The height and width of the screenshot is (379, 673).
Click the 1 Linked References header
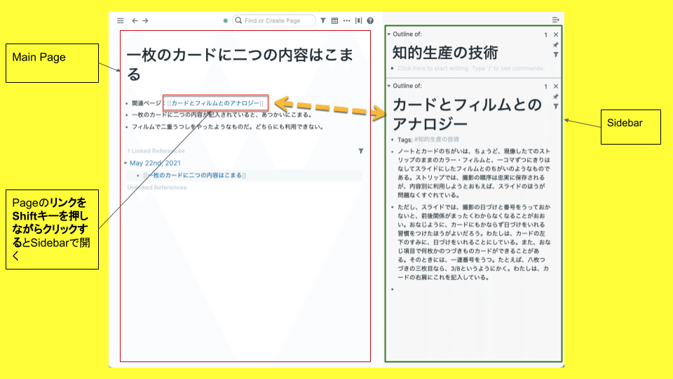click(156, 151)
